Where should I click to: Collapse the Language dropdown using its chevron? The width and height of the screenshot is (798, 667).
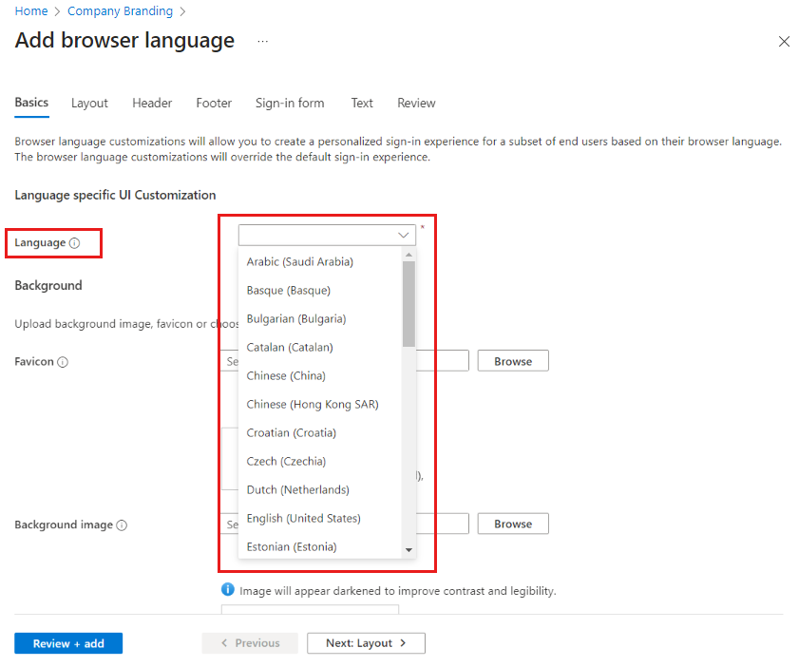pyautogui.click(x=403, y=235)
